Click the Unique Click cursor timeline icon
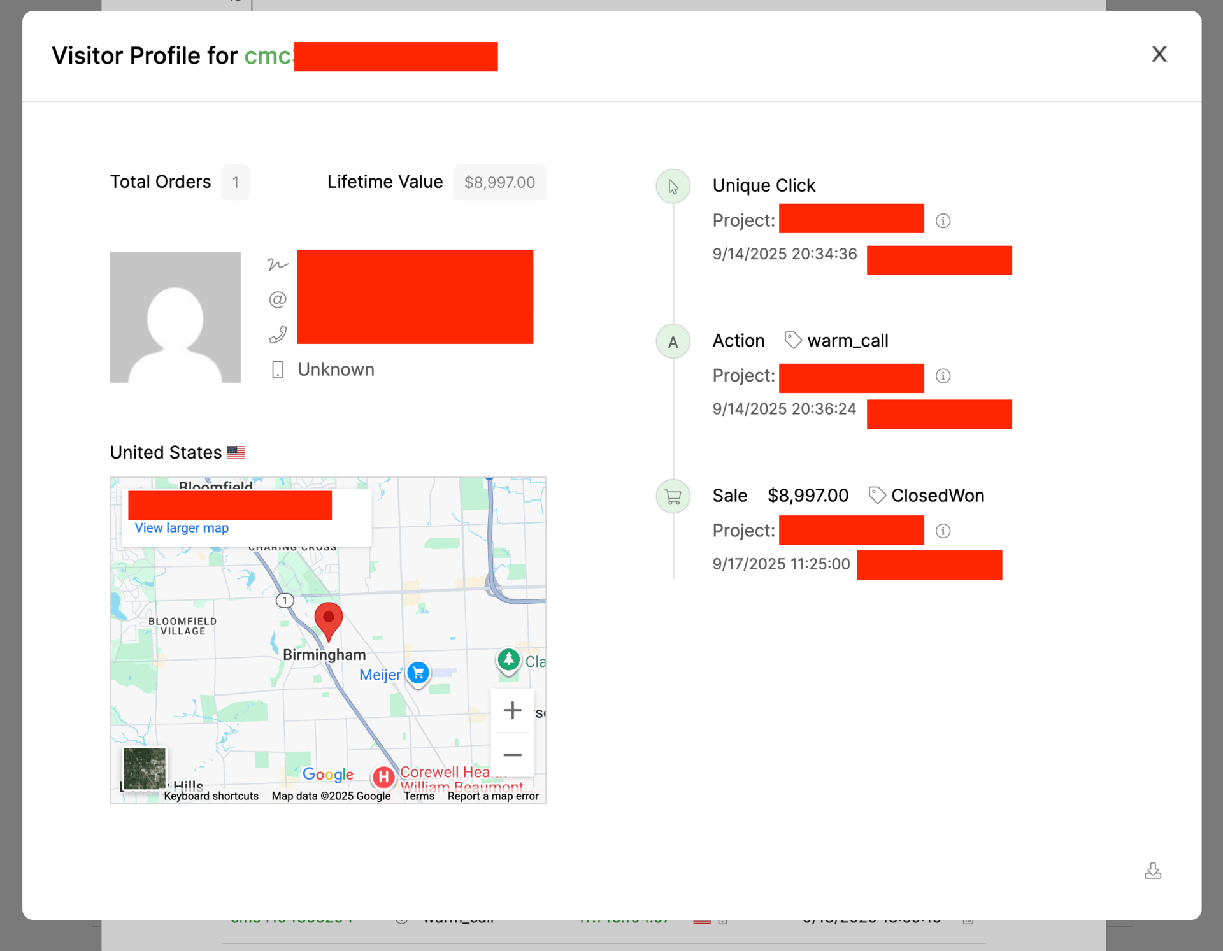Screen dimensions: 1223x951 pos(673,187)
